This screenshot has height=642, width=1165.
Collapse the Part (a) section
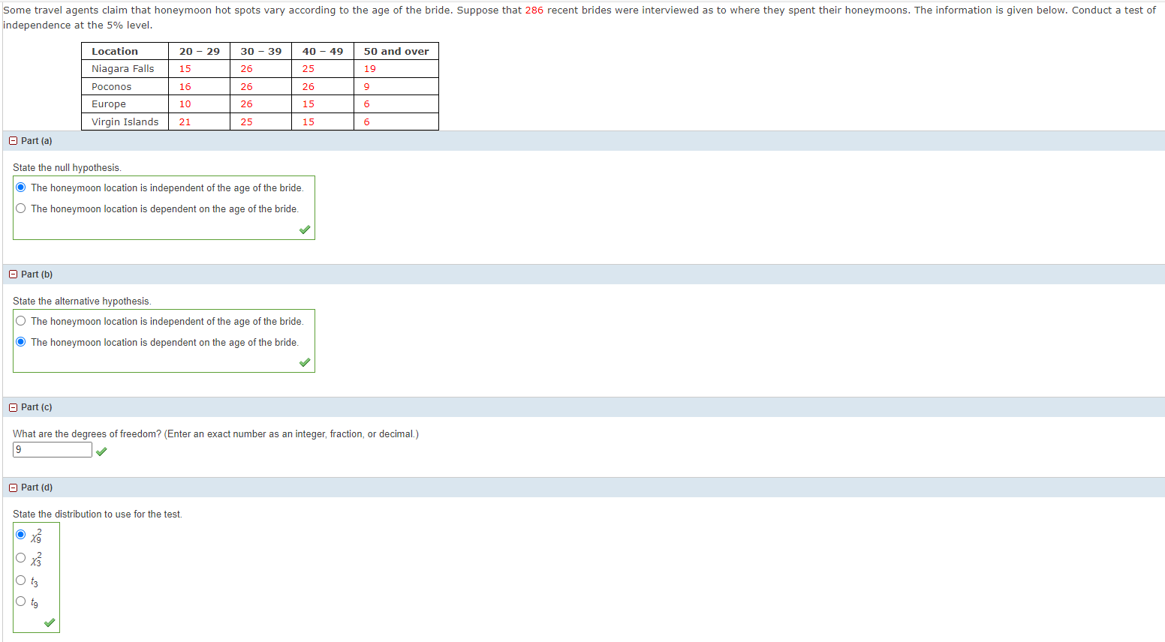(x=14, y=141)
